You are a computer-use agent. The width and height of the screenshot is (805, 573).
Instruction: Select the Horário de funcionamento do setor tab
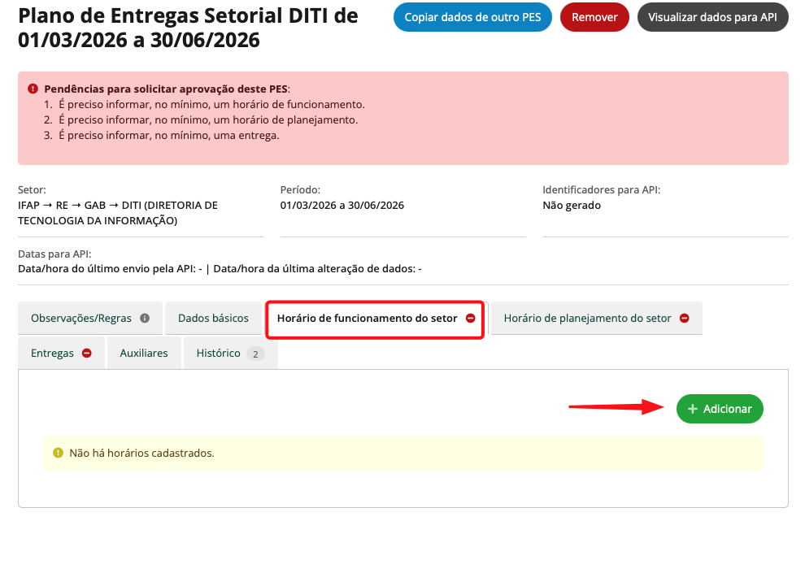tap(367, 319)
